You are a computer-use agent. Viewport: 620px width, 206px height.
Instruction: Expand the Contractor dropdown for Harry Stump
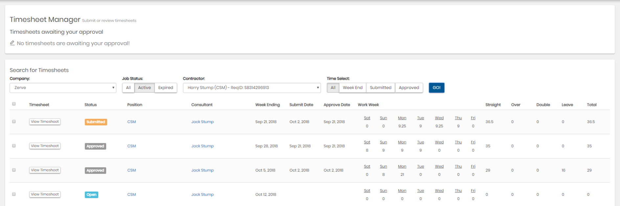[252, 88]
